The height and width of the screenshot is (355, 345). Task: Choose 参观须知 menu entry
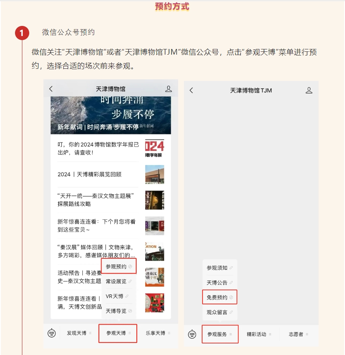pyautogui.click(x=220, y=268)
